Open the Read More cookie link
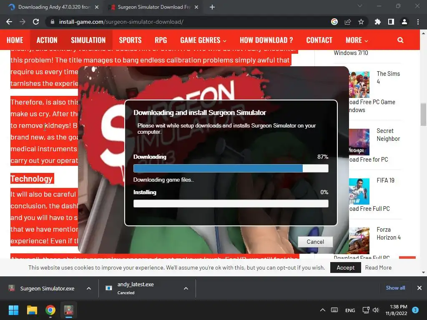 pos(378,267)
